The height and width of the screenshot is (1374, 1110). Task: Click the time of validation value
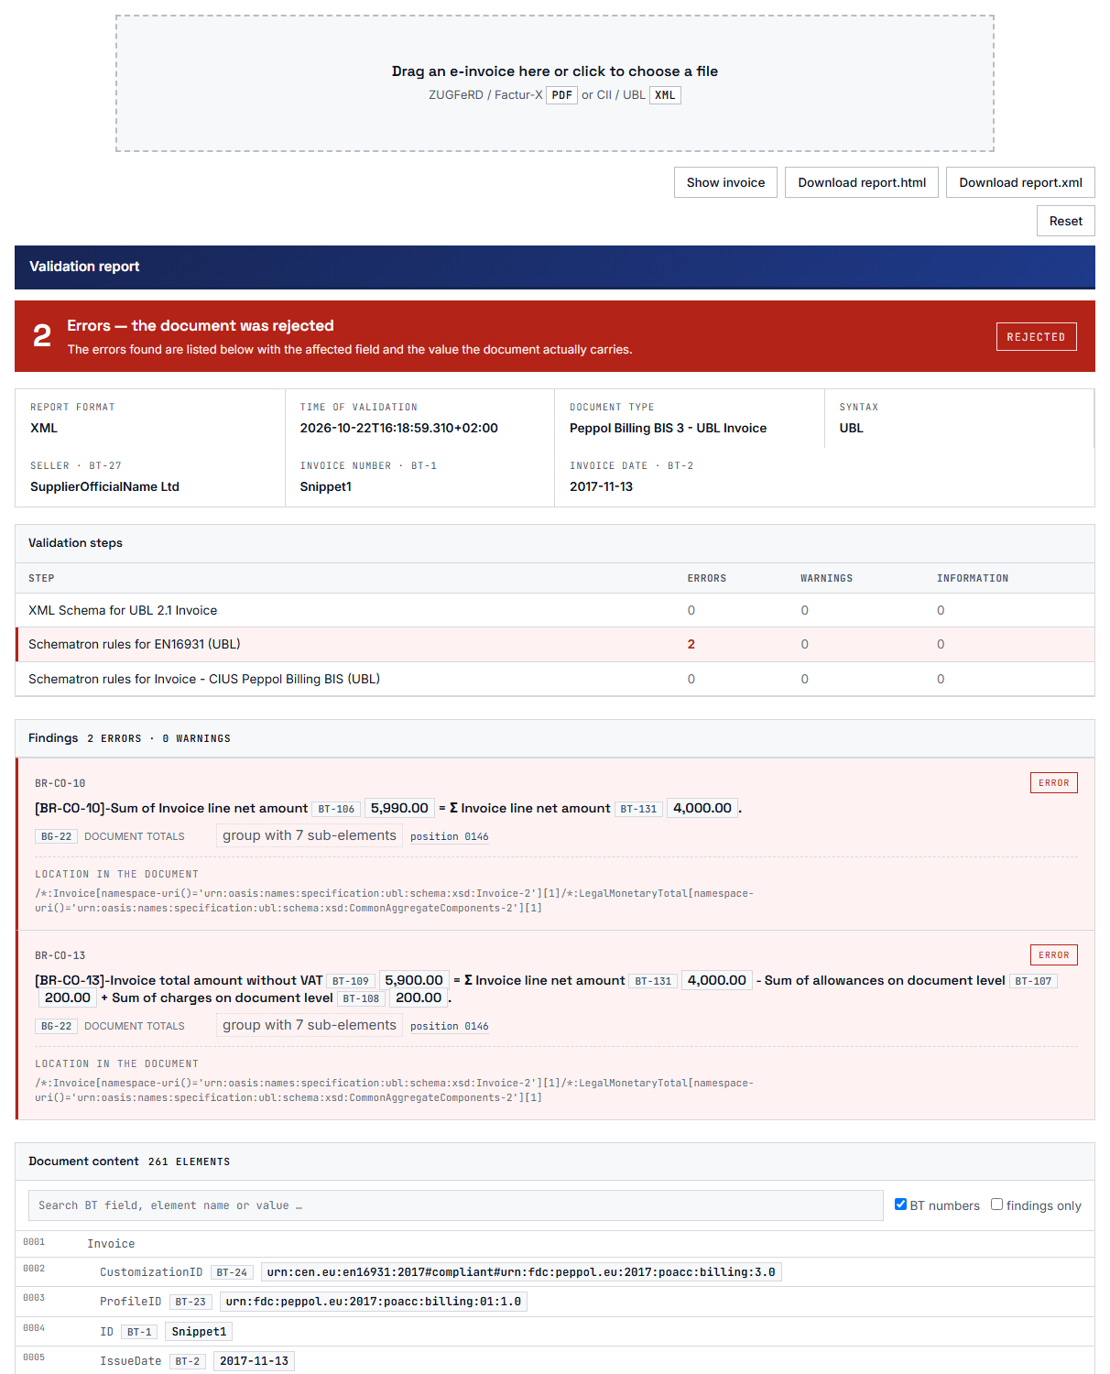click(x=398, y=428)
